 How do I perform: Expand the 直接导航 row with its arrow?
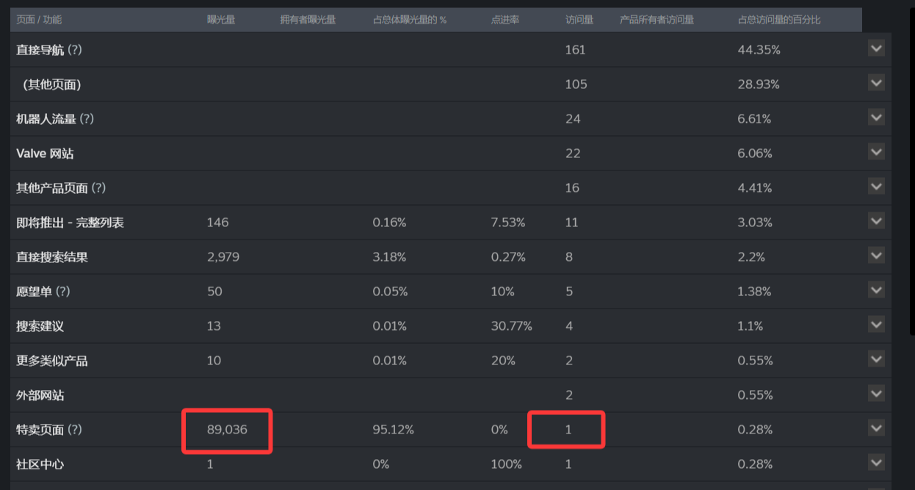click(x=876, y=49)
